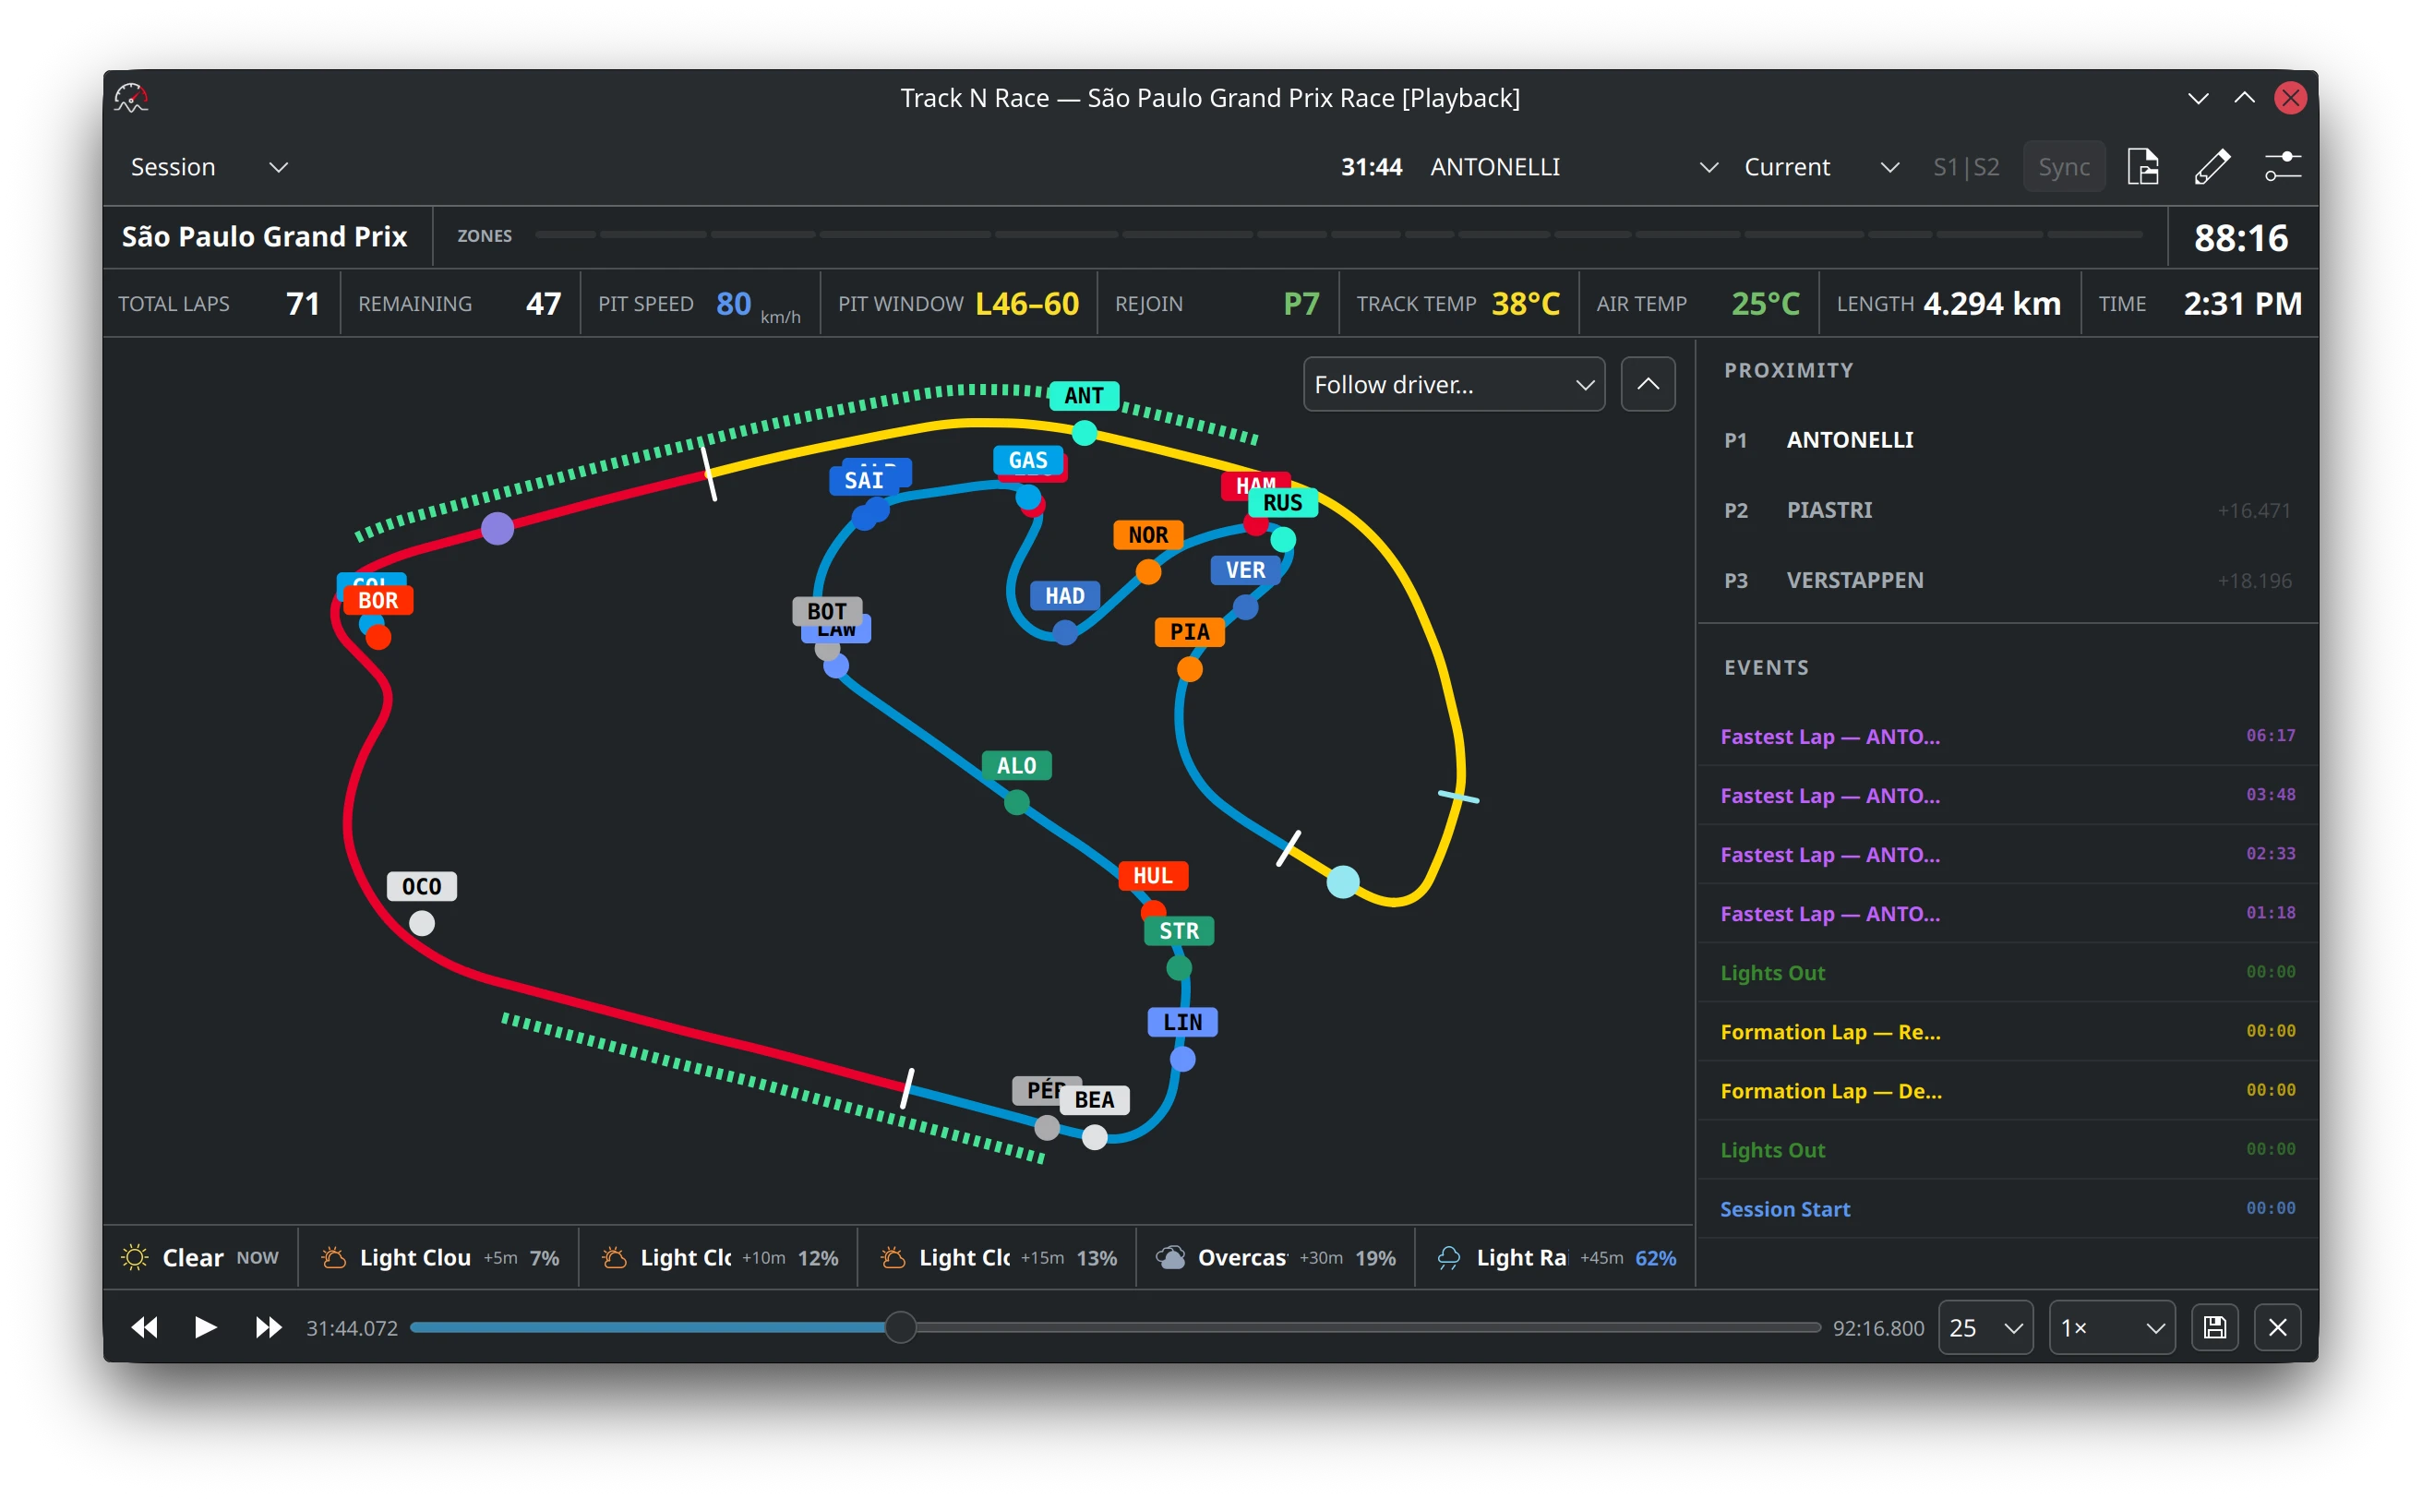The image size is (2422, 1499).
Task: Click the rewind playback button
Action: point(145,1327)
